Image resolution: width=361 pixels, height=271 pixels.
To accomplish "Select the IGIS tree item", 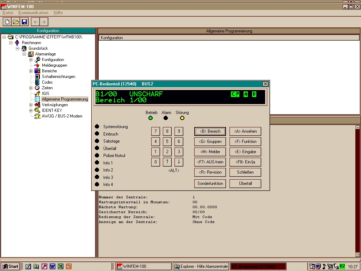I will pyautogui.click(x=45, y=94).
